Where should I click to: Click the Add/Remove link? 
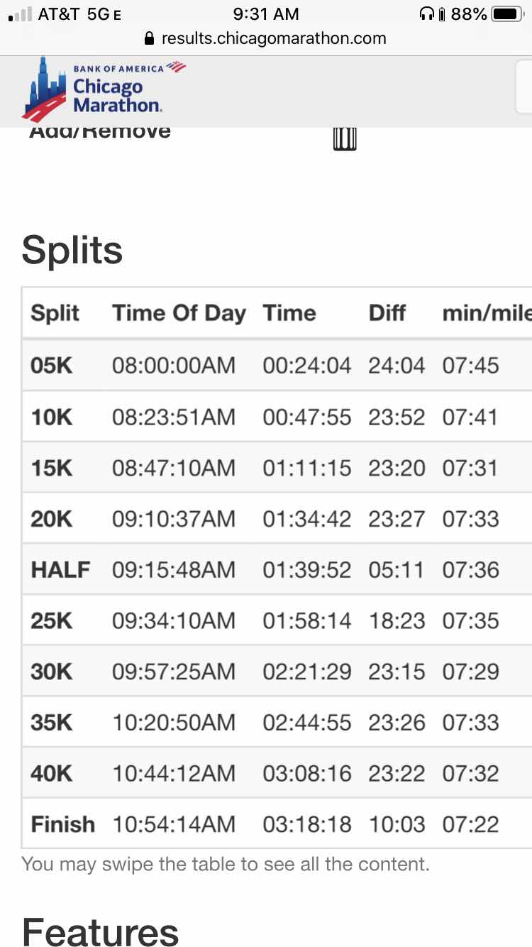point(100,132)
